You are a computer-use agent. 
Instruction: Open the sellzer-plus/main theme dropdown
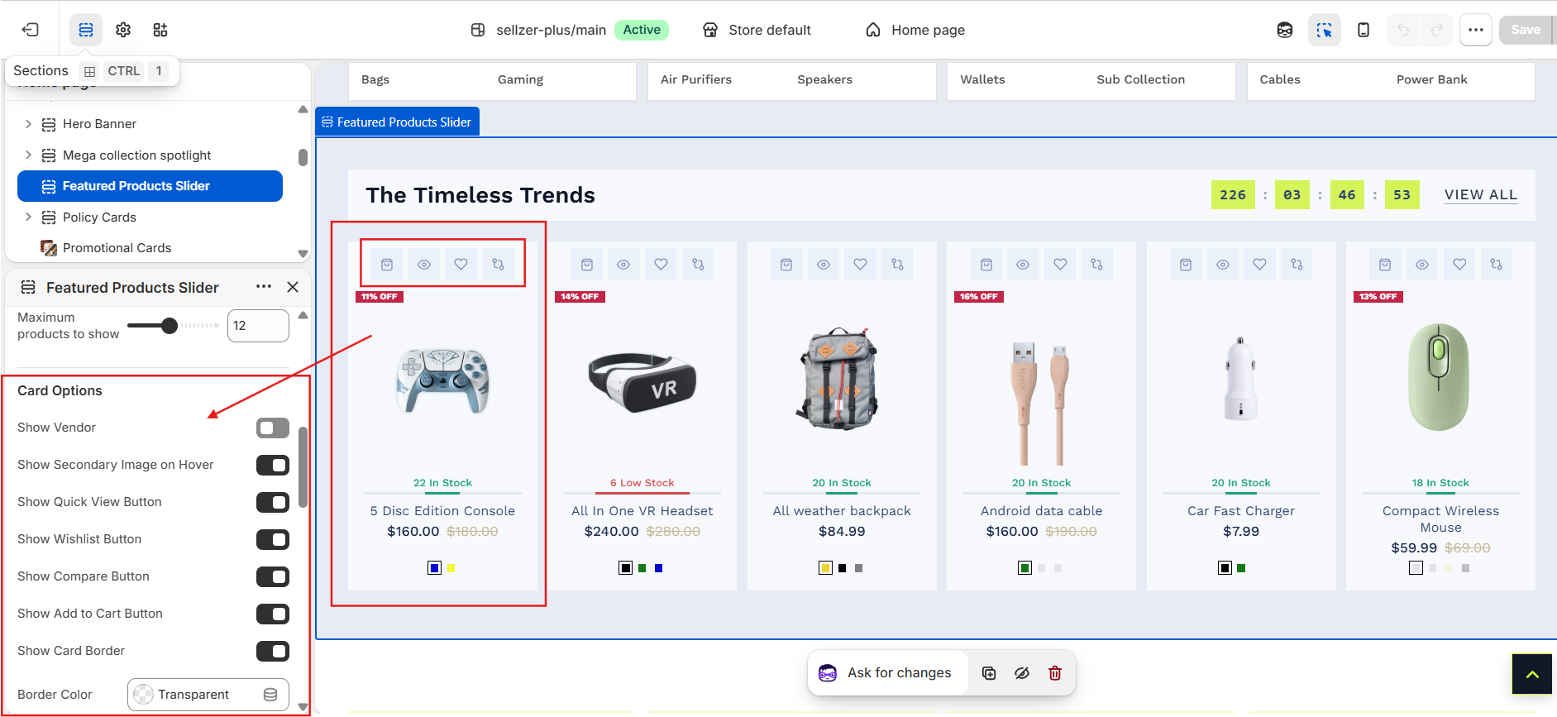pos(569,30)
